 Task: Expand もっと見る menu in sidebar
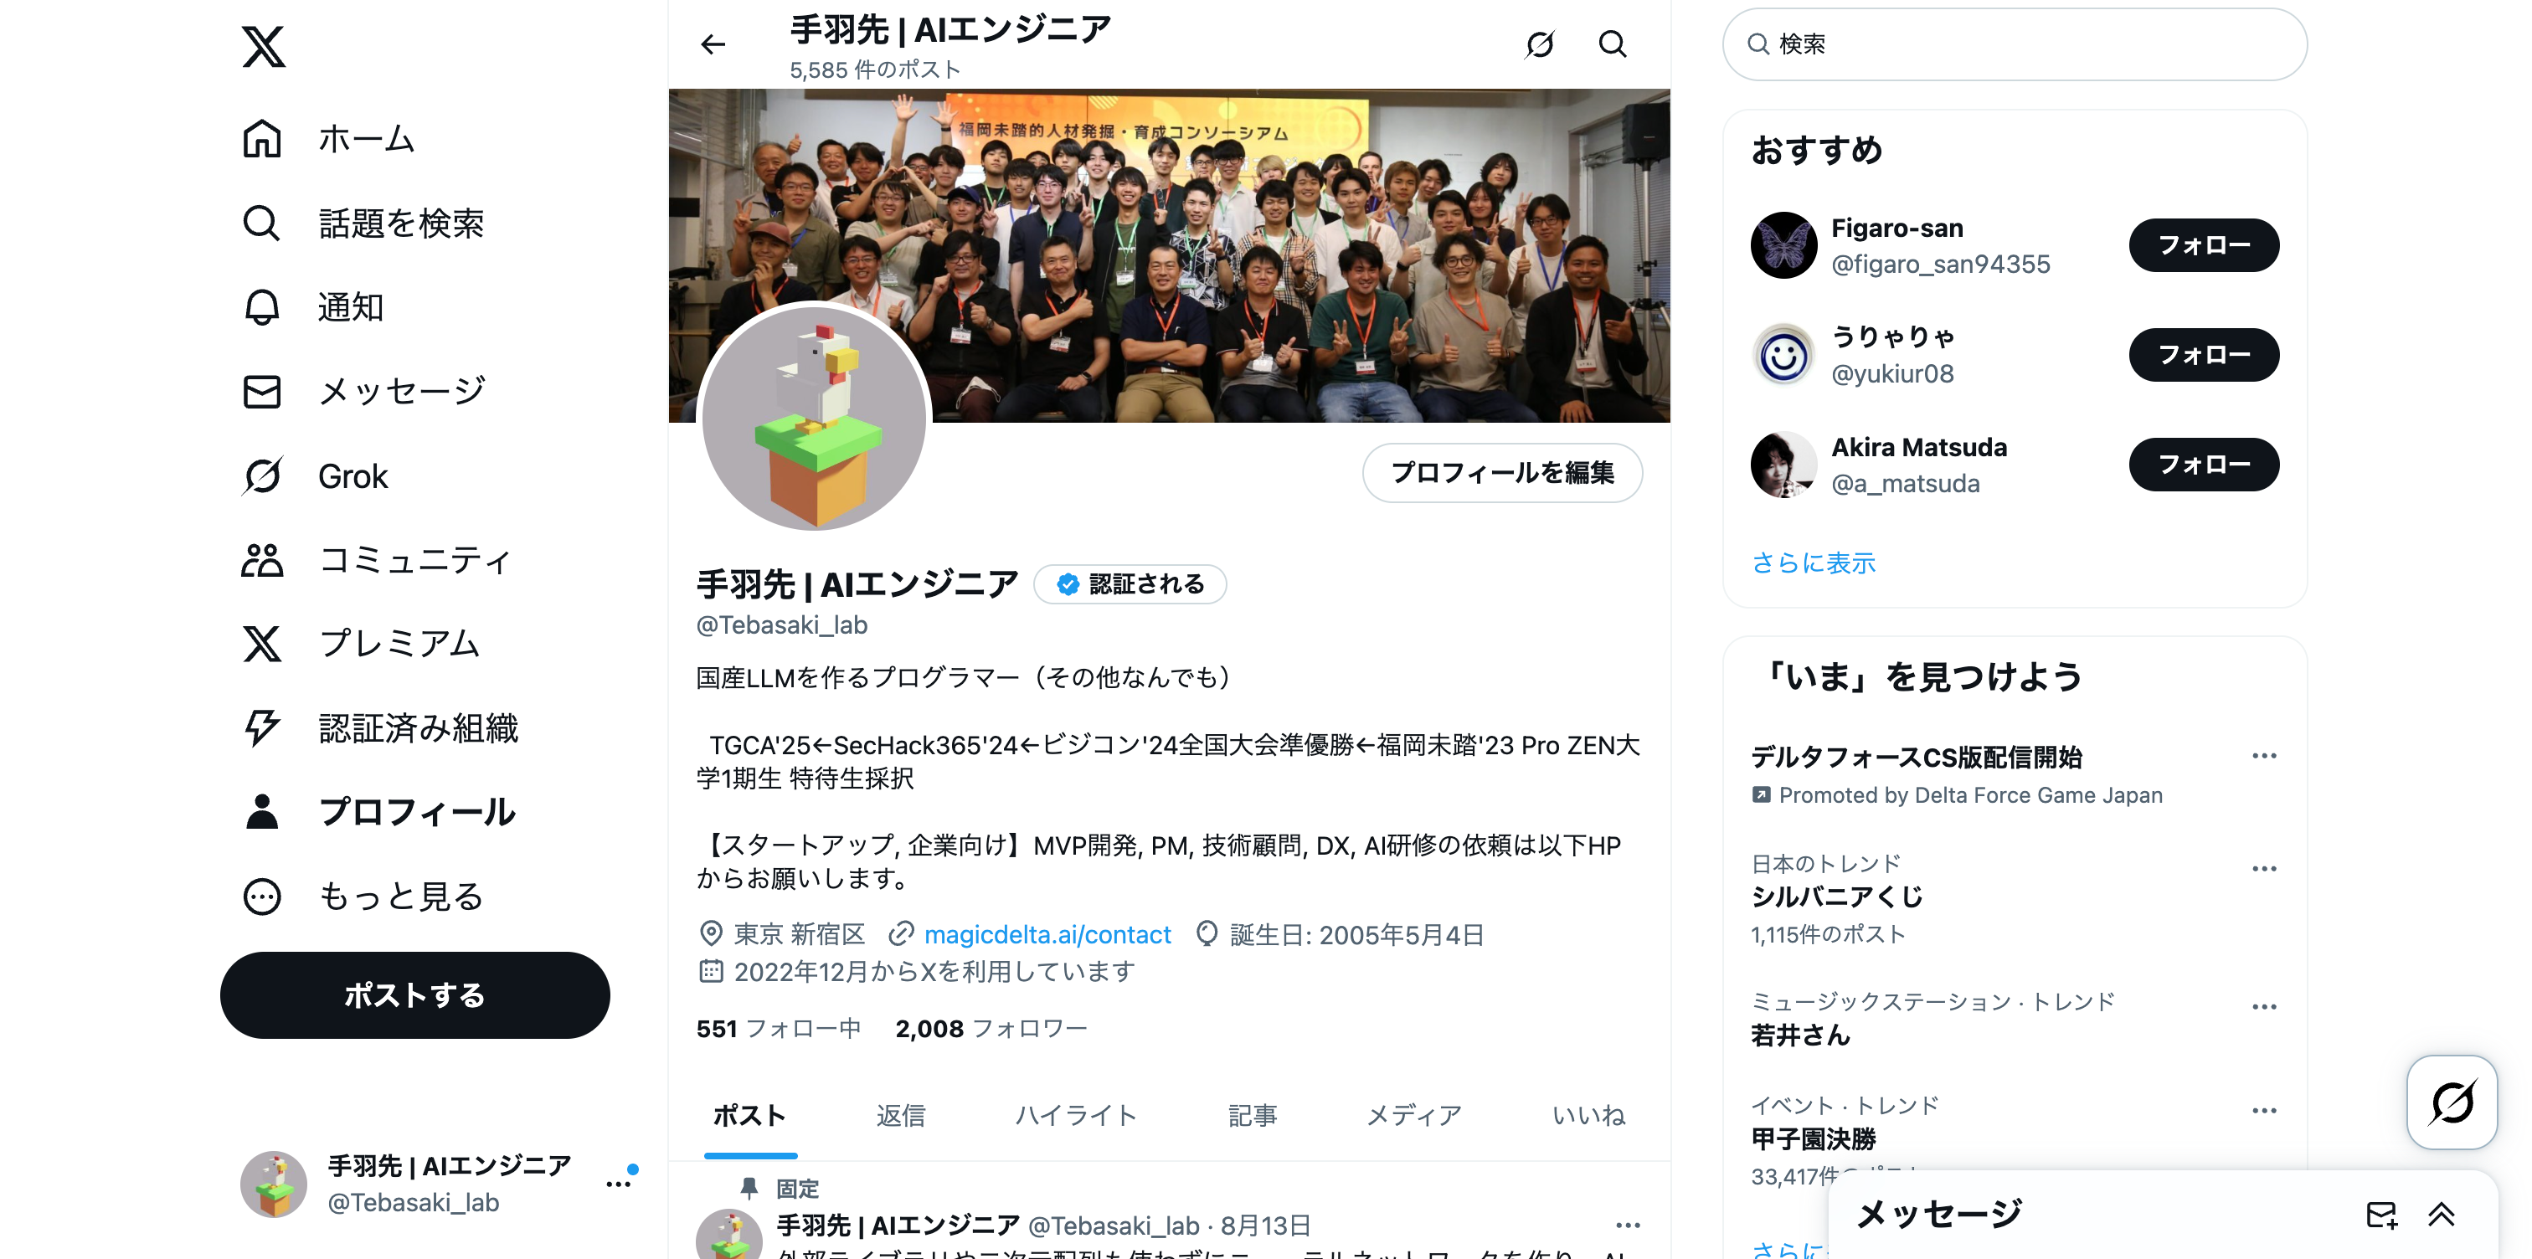(x=363, y=897)
